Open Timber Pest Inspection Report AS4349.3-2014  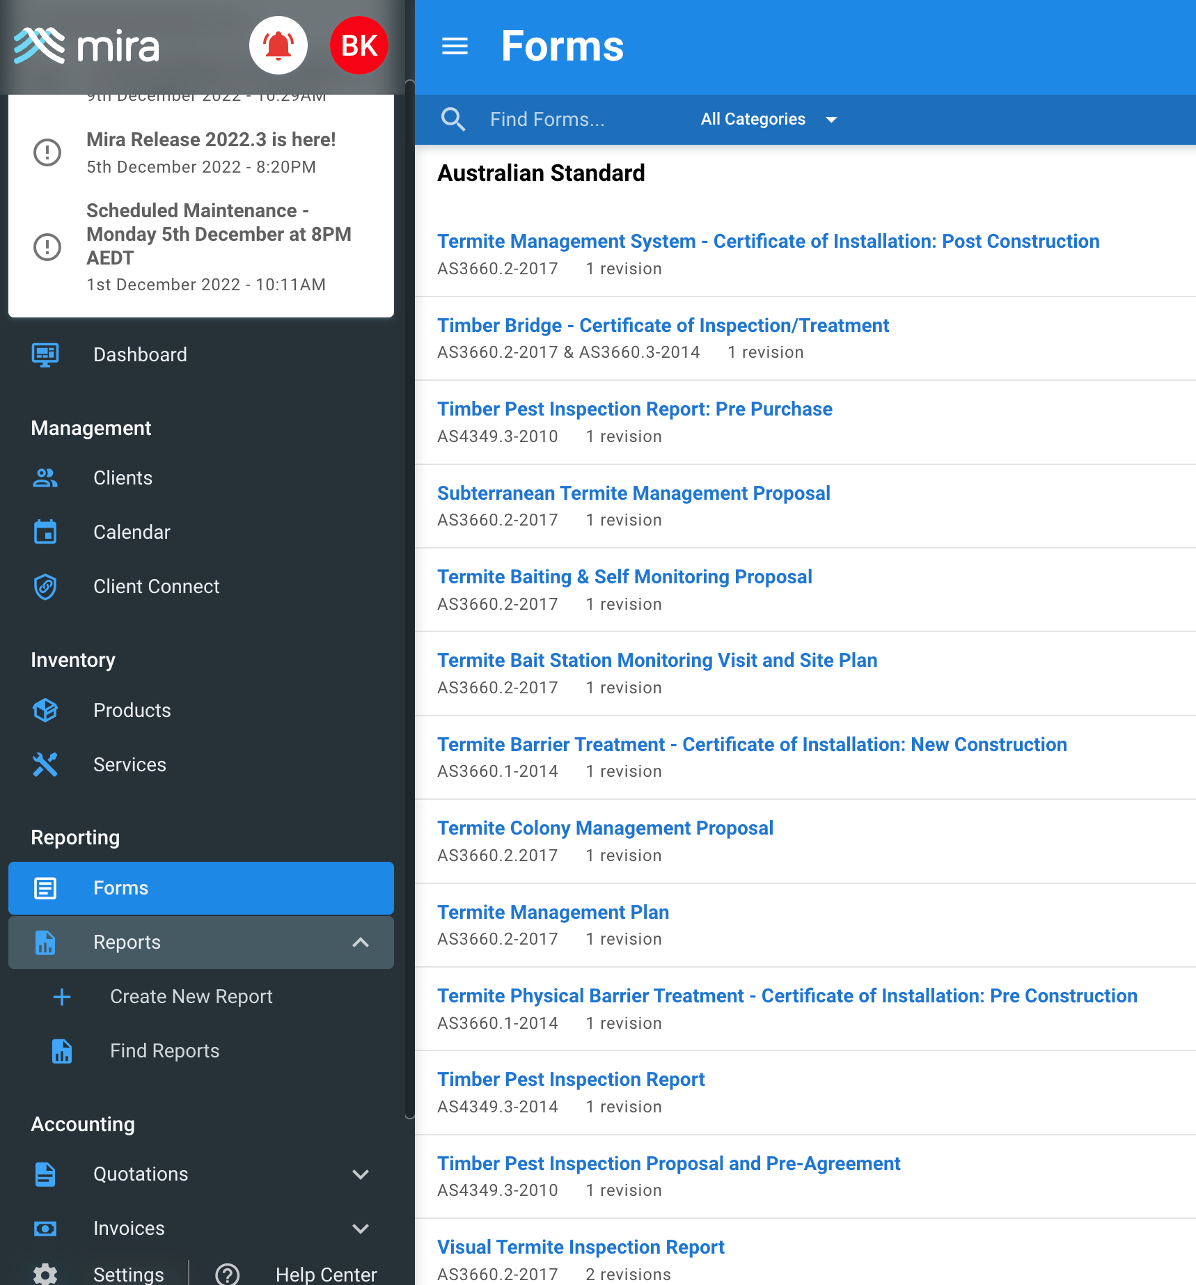pos(571,1080)
